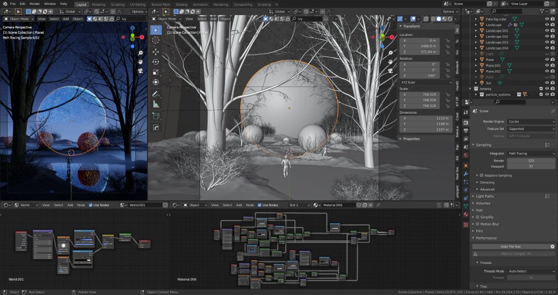Image resolution: width=558 pixels, height=295 pixels.
Task: Open the Modifiers properties tab
Action: pos(466,174)
